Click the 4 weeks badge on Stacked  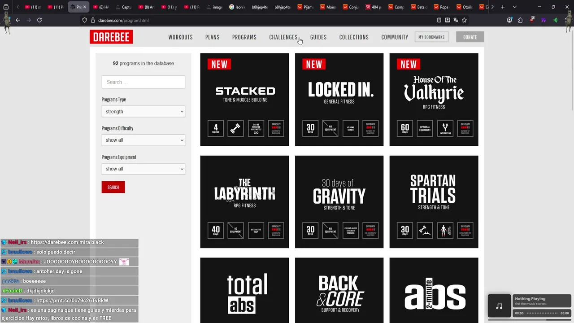[216, 128]
